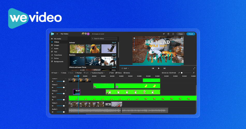Image resolution: width=246 pixels, height=129 pixels.
Task: Open the 16:9 aspect ratio dropdown
Action: point(125,69)
